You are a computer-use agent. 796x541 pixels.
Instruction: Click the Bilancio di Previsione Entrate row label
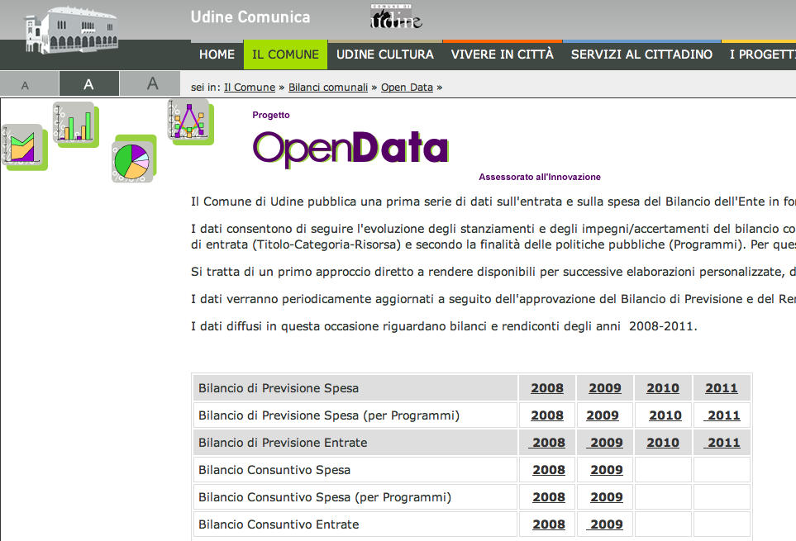tap(283, 443)
